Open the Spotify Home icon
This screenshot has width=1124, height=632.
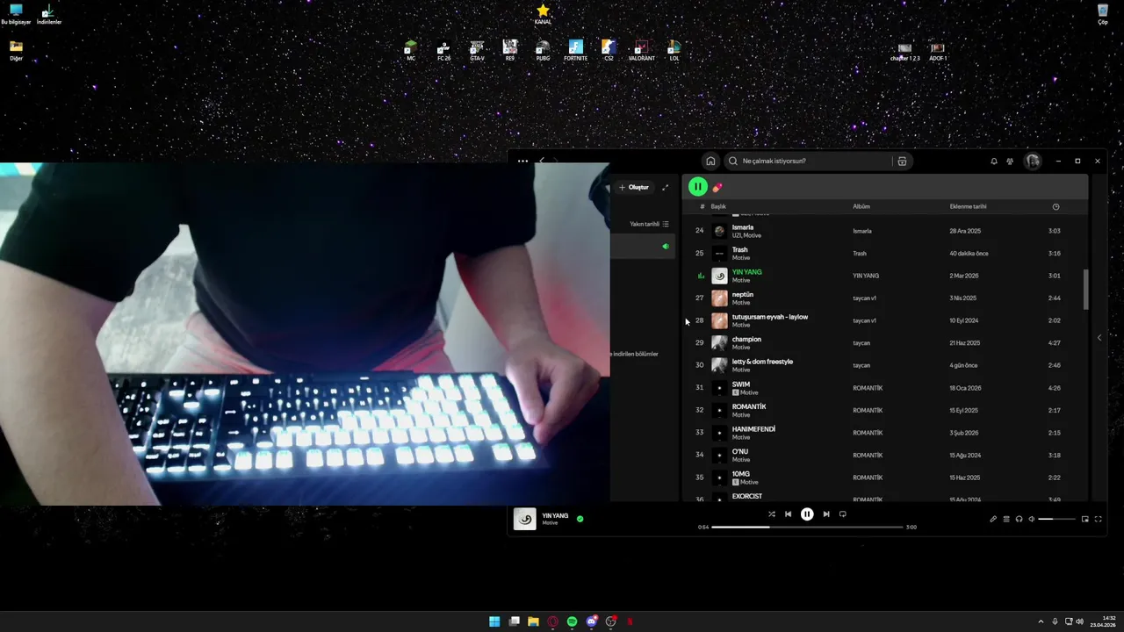710,161
